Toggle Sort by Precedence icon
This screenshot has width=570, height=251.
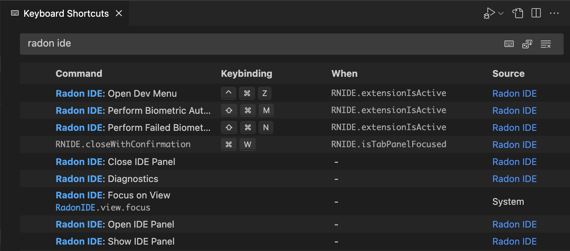click(527, 44)
